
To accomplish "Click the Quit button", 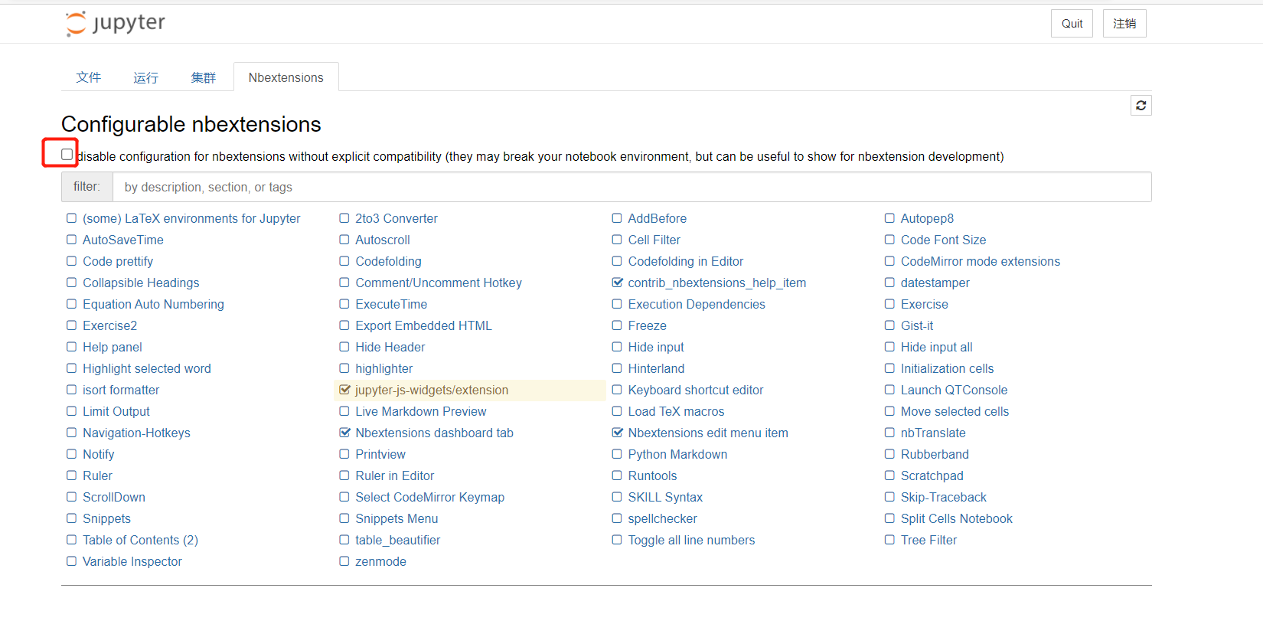I will [x=1072, y=24].
